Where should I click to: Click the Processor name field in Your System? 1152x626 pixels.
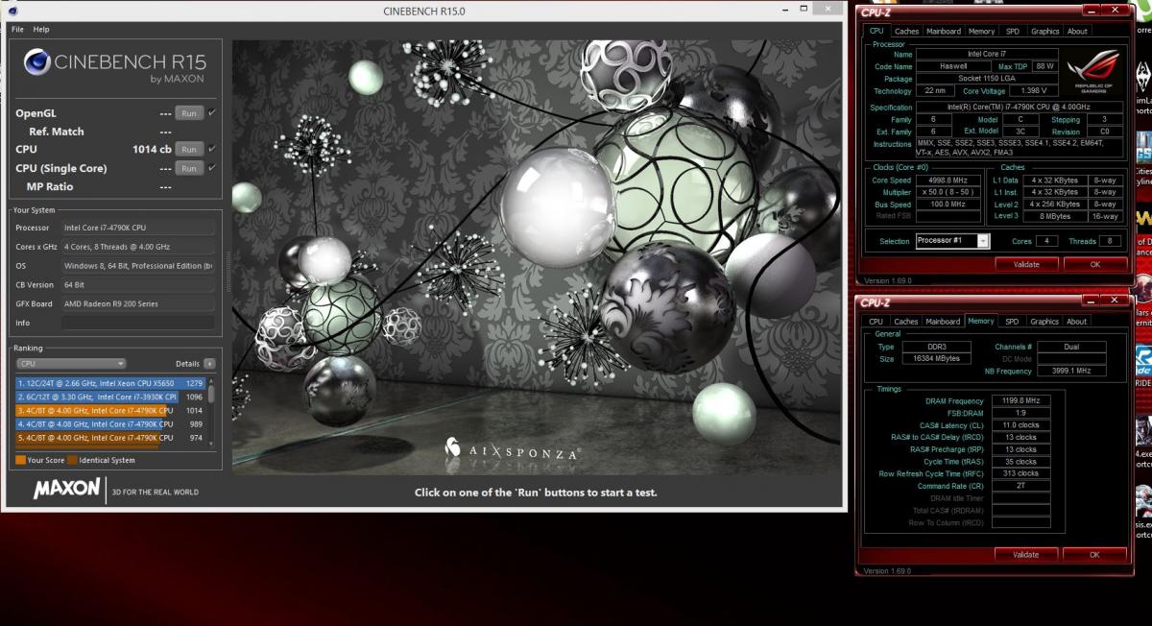pos(138,228)
